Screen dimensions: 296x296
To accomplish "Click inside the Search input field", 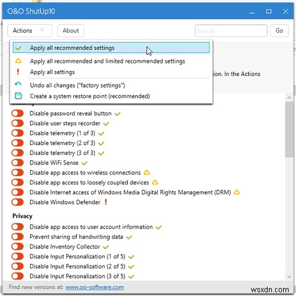I will (x=231, y=31).
